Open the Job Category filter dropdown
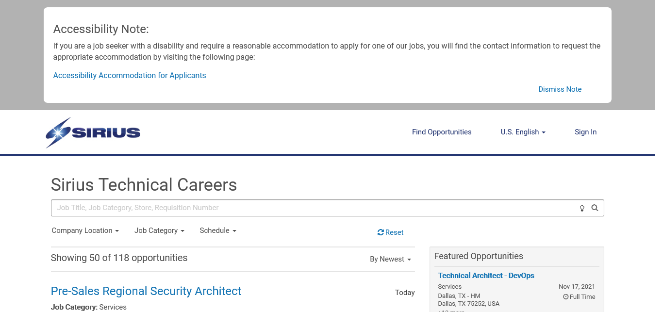 159,230
